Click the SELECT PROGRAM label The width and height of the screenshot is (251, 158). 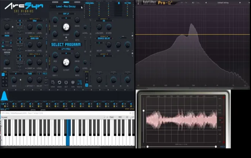(66, 45)
